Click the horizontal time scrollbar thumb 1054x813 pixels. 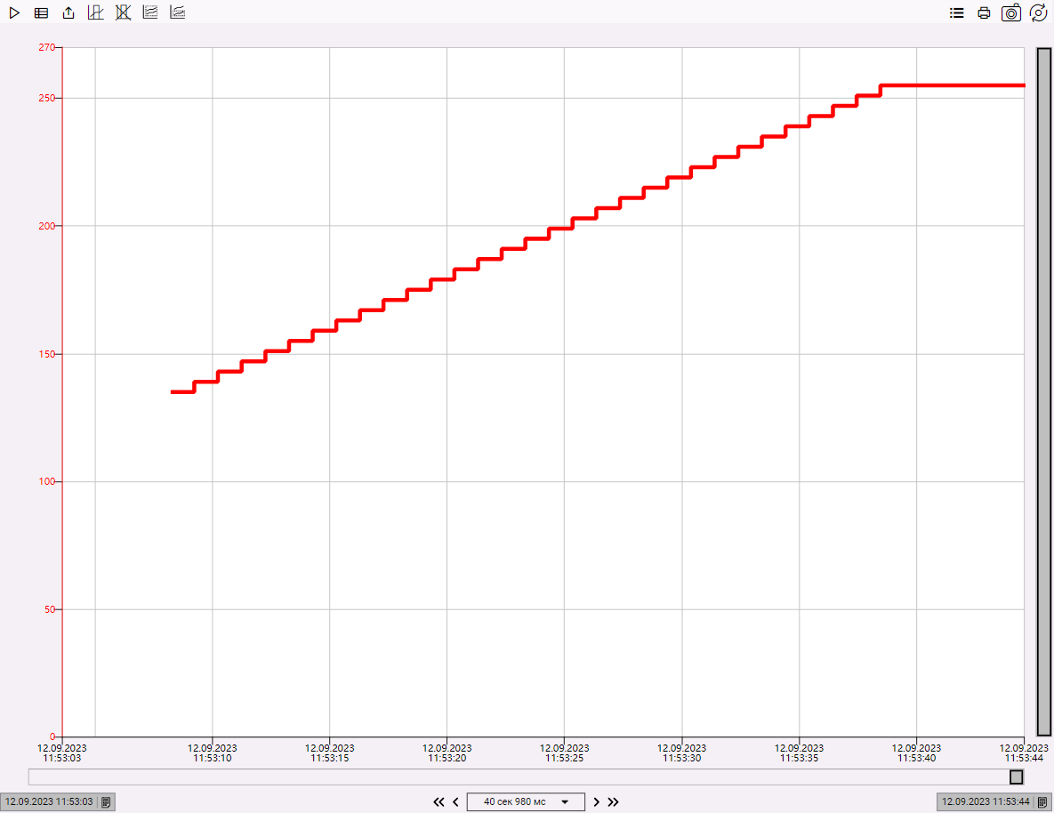tap(1016, 777)
